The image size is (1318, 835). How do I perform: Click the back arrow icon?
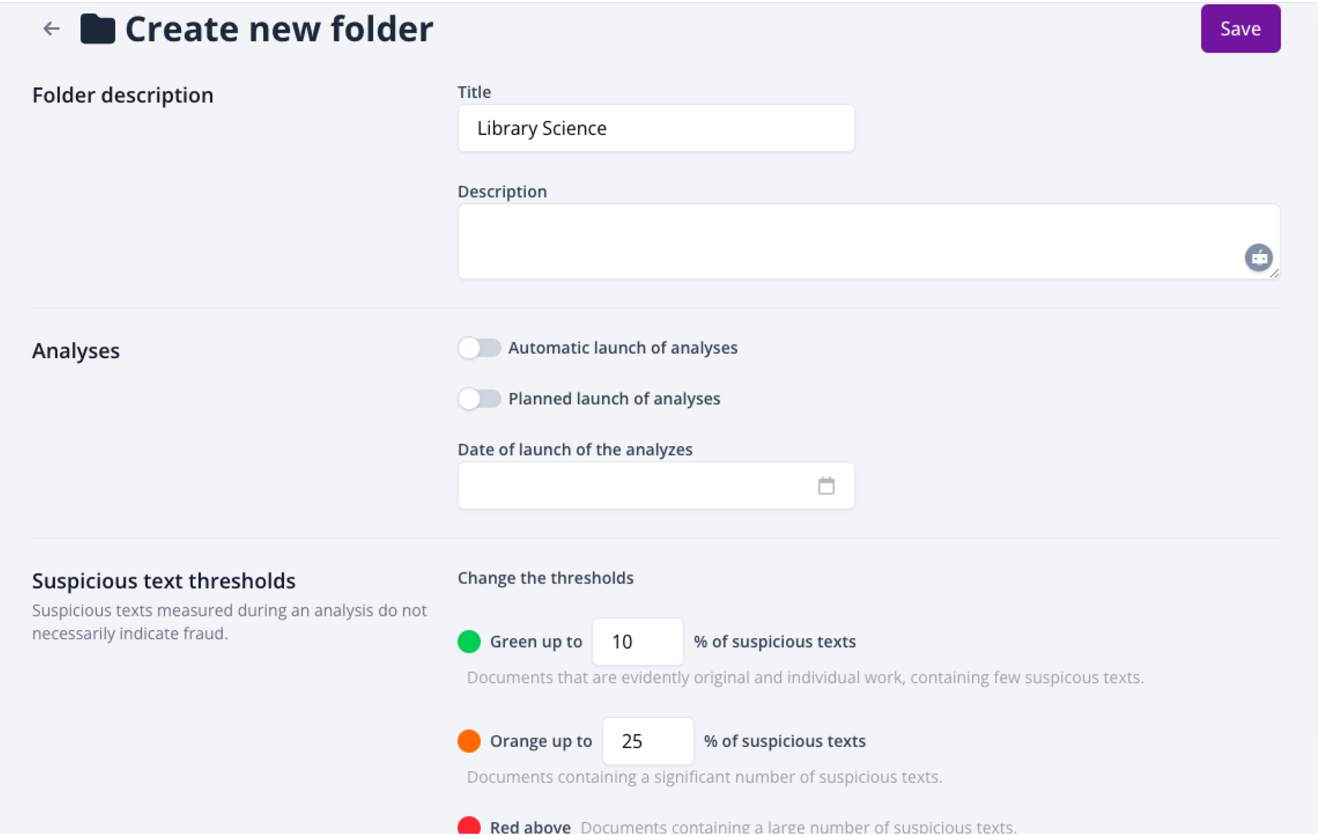pyautogui.click(x=52, y=28)
